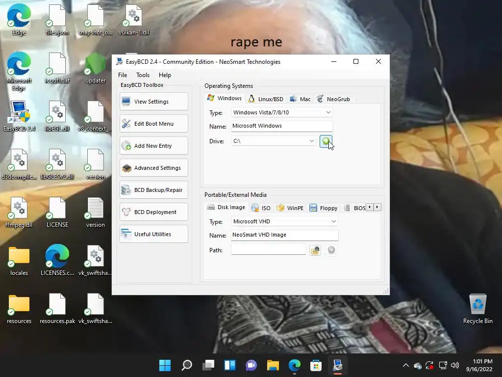Select the files.json desktop file
Screen dimensions: 502x377
click(57, 19)
